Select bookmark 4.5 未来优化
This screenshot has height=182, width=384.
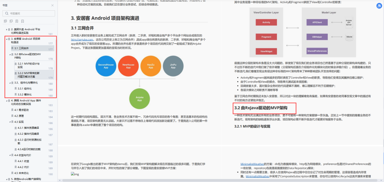tap(22, 173)
